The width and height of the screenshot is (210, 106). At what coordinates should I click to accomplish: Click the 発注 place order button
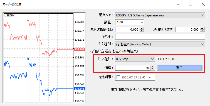click(180, 68)
